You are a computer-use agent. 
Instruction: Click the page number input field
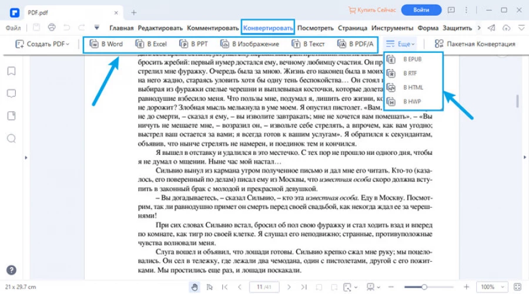(x=262, y=287)
